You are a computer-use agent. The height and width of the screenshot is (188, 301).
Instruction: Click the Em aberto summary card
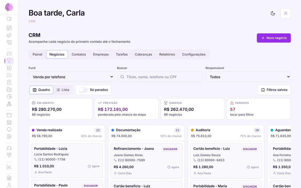61,109
